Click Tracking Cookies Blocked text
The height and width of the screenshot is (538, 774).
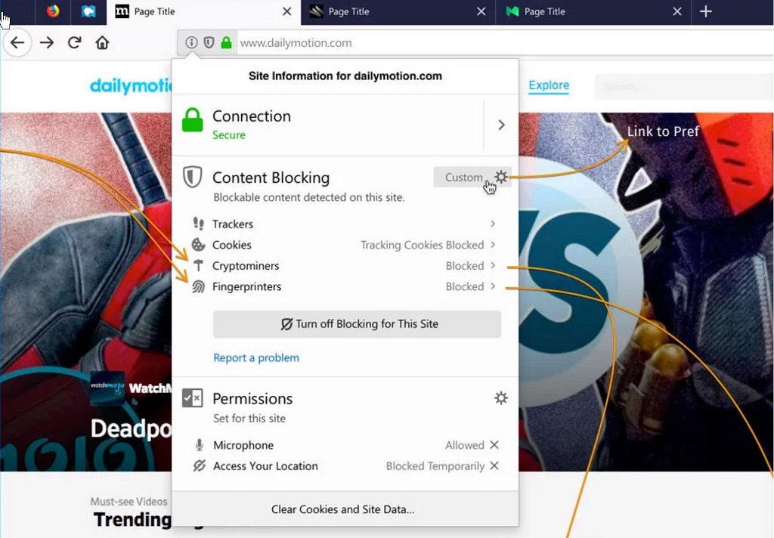point(422,245)
